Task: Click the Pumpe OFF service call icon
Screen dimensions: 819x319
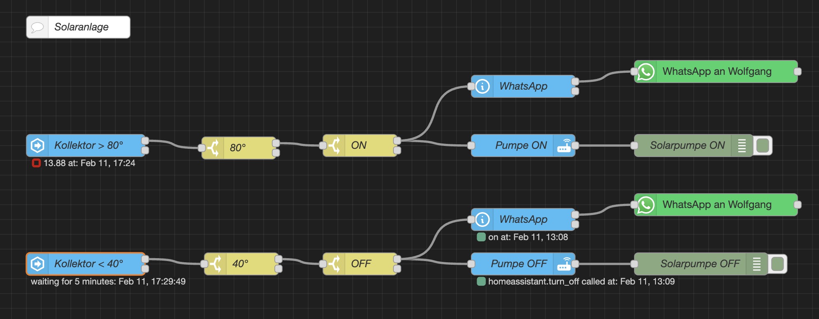Action: tap(564, 264)
